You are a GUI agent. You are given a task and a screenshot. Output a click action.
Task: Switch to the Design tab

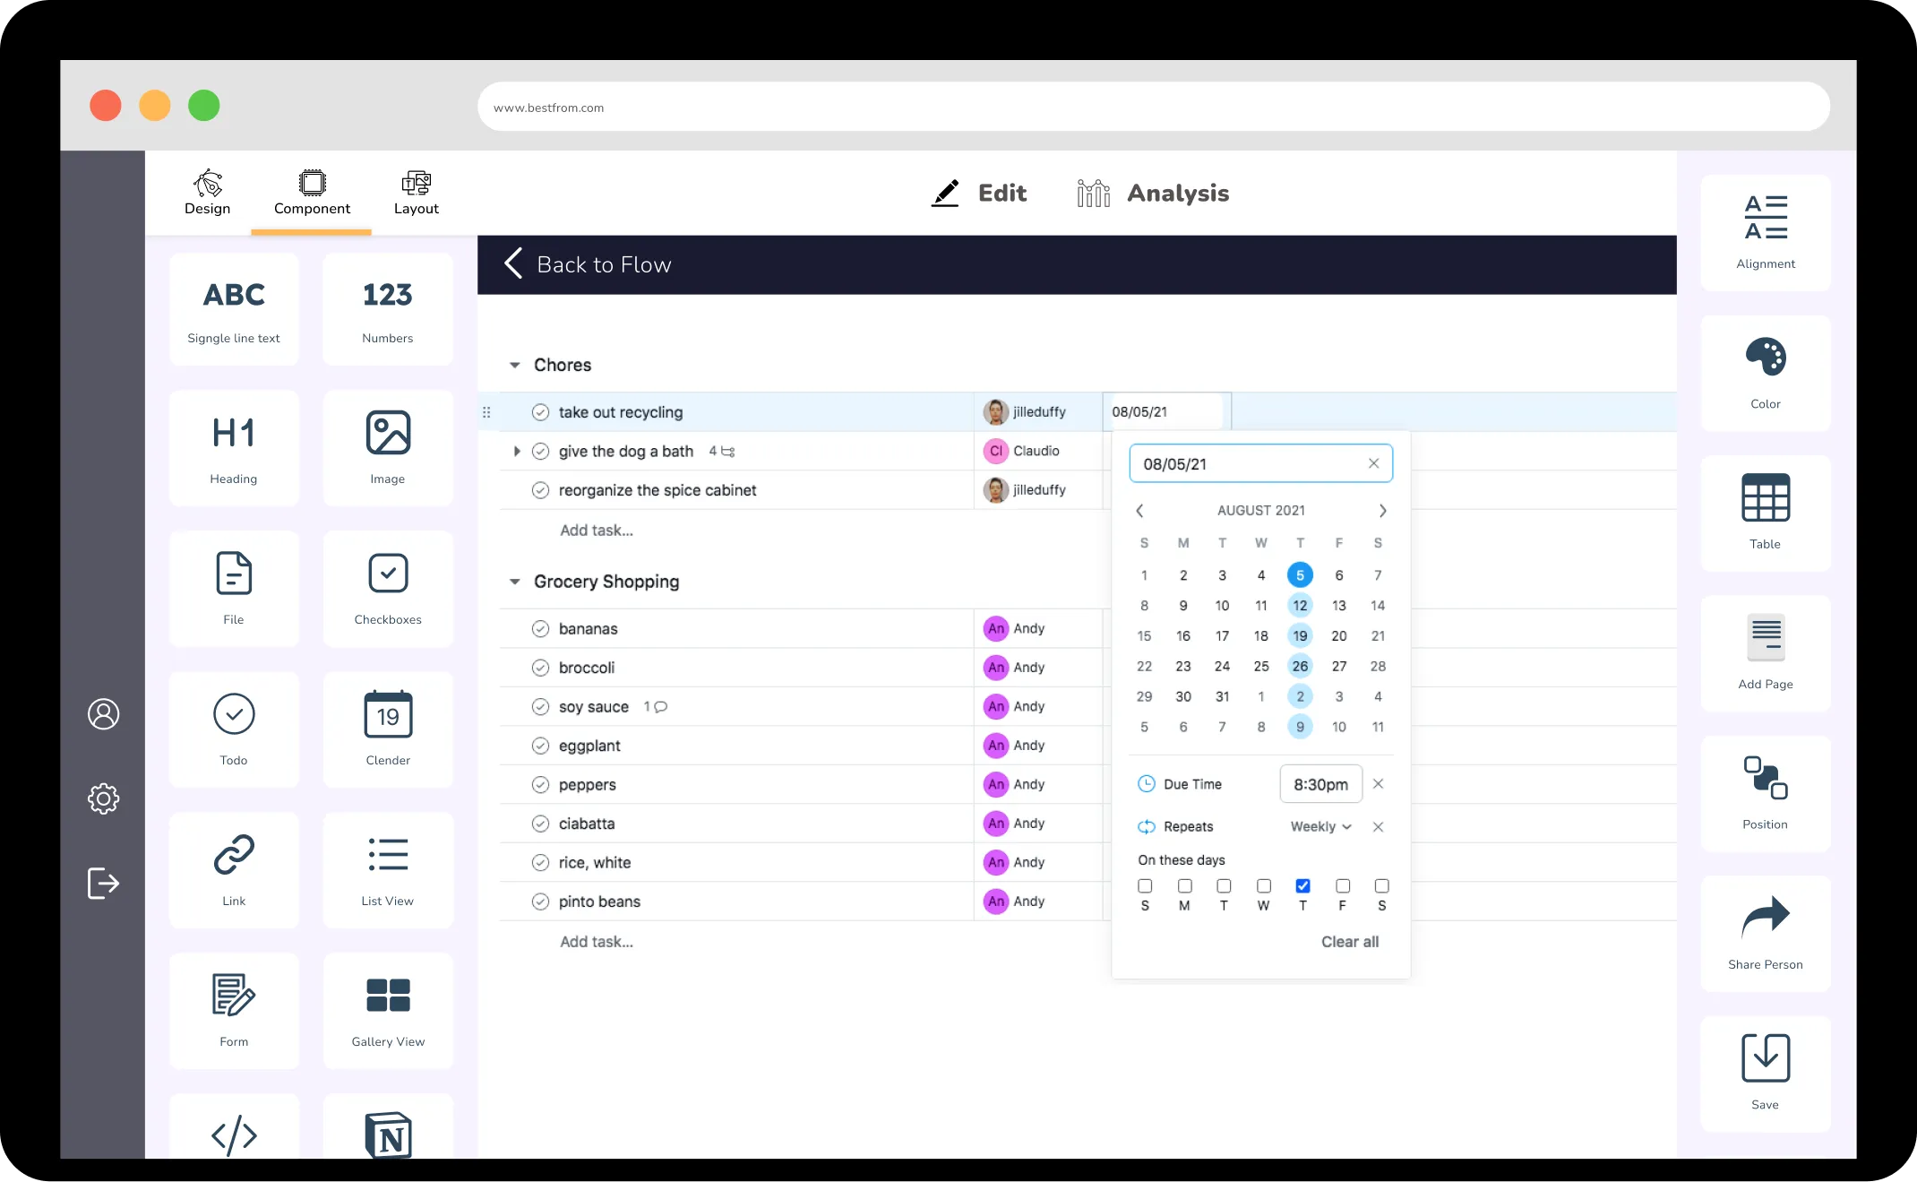tap(207, 193)
